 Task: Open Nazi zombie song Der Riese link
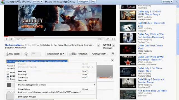(x=152, y=91)
